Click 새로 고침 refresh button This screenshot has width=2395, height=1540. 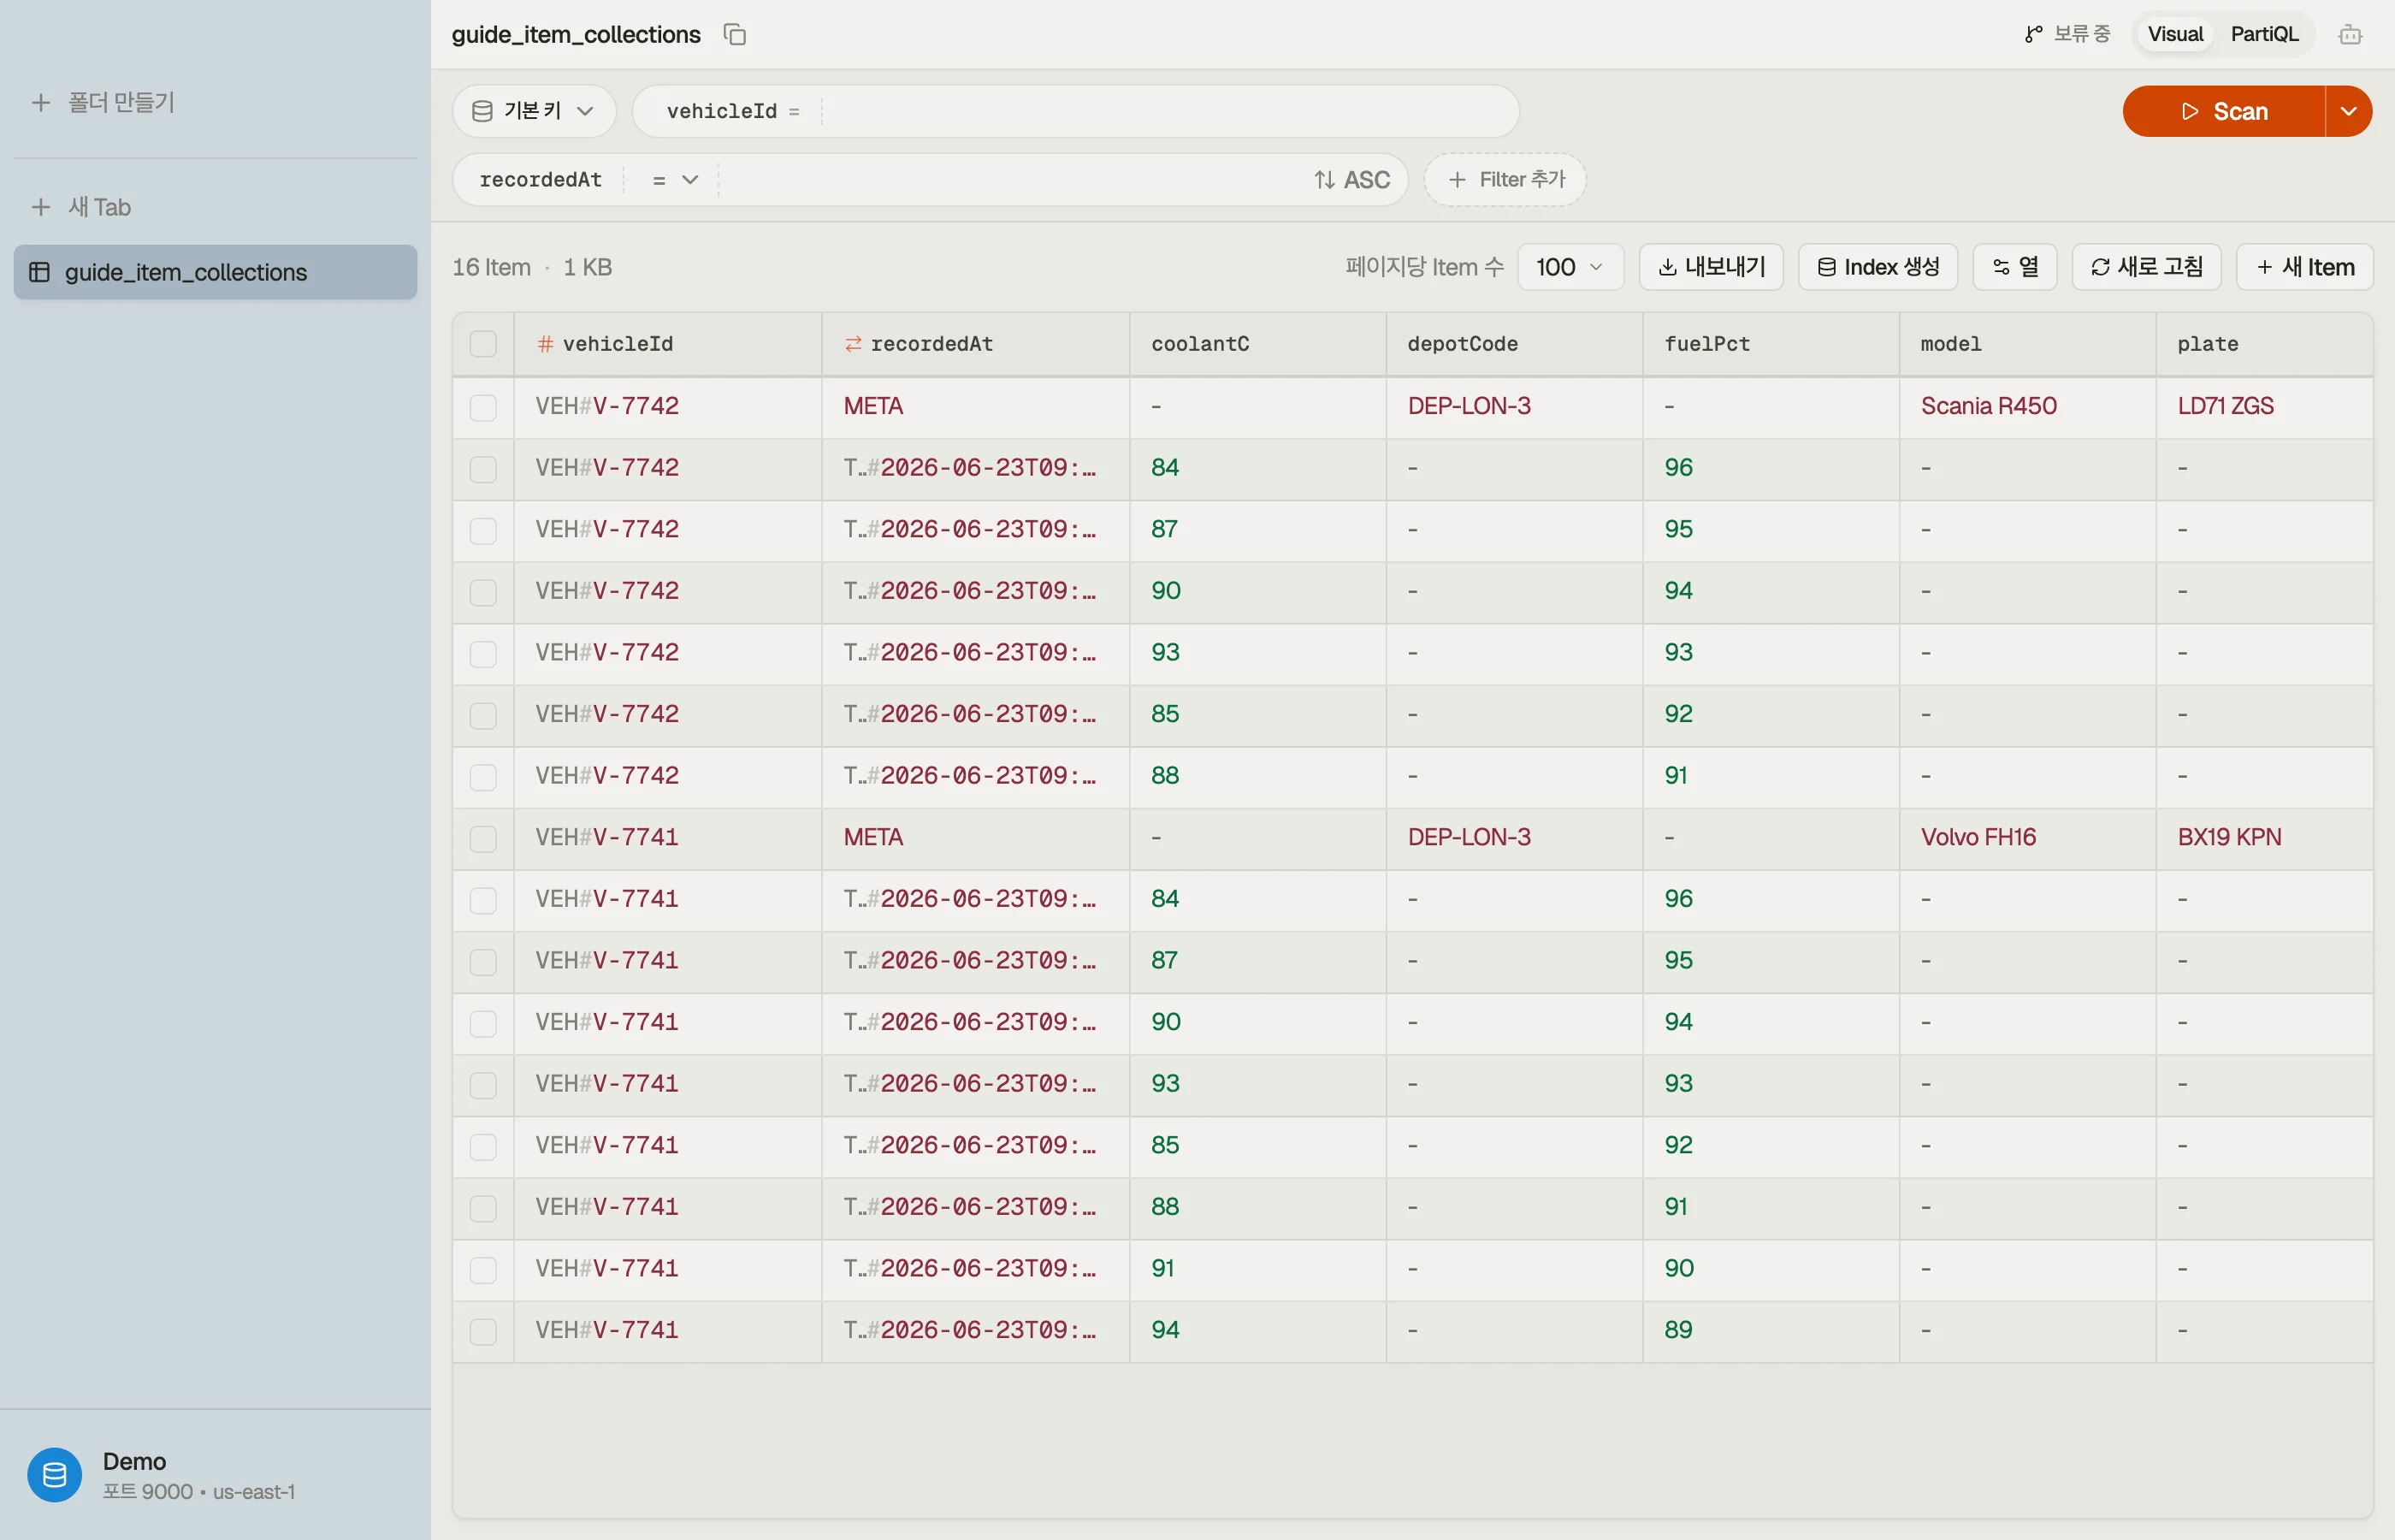[2146, 267]
